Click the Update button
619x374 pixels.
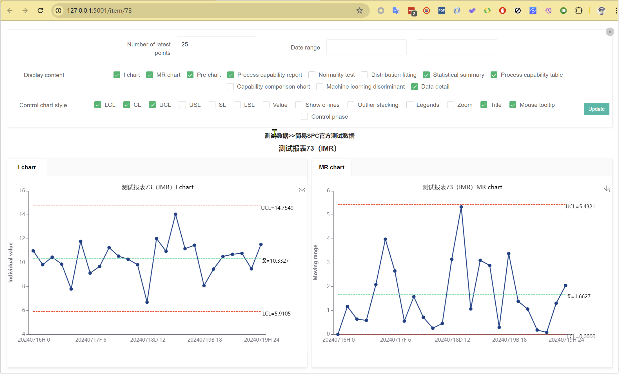click(596, 109)
